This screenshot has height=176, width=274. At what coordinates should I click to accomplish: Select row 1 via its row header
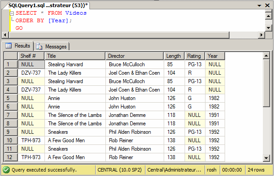[x=11, y=64]
